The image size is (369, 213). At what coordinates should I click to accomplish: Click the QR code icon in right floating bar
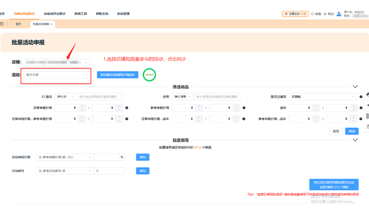click(368, 116)
